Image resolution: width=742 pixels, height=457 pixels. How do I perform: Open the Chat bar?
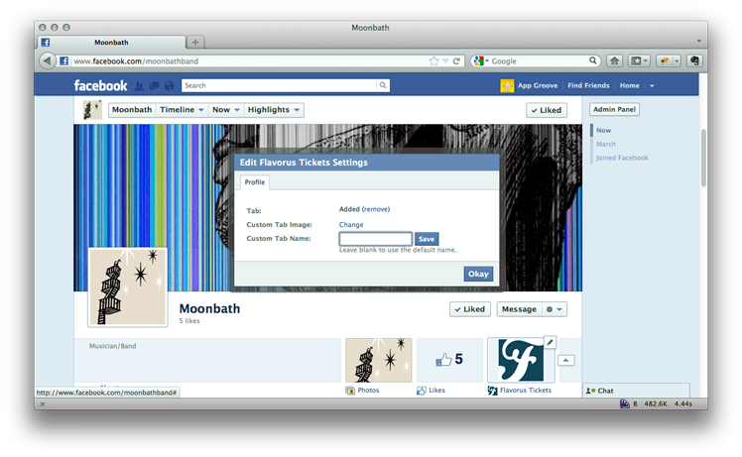coord(636,391)
